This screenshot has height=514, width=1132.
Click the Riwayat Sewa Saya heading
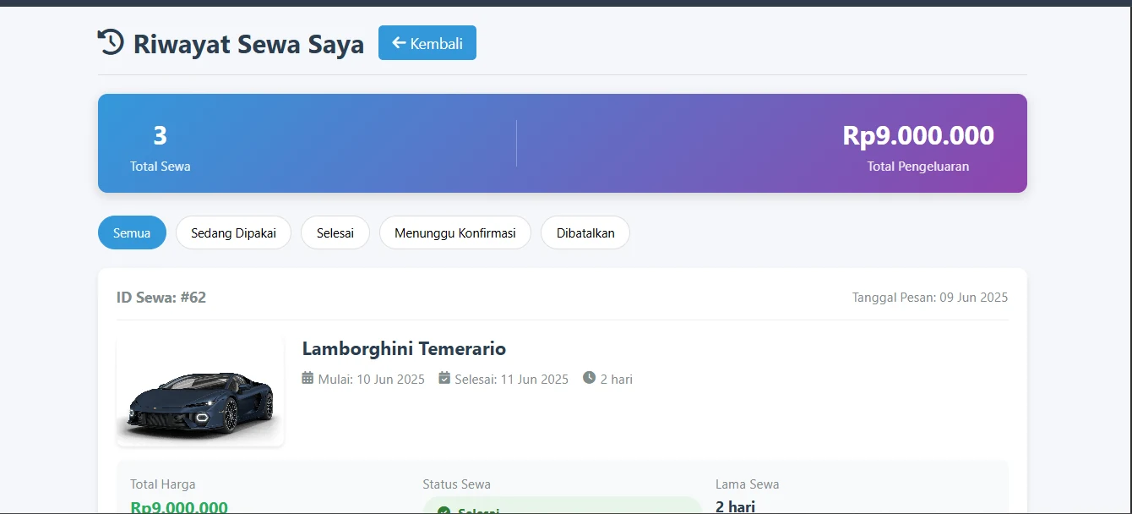coord(248,44)
